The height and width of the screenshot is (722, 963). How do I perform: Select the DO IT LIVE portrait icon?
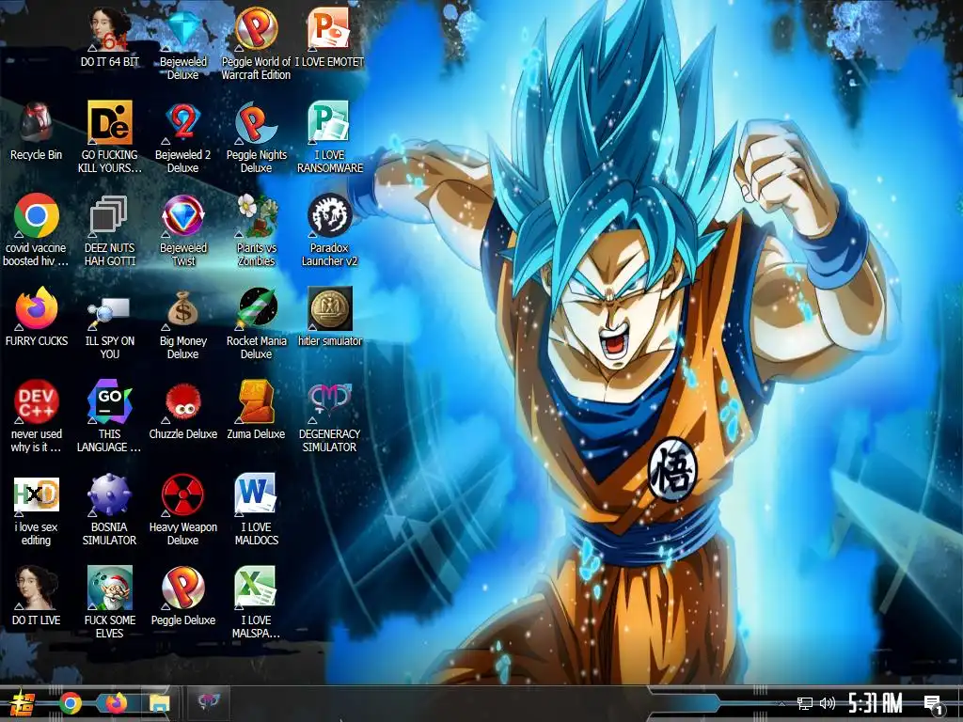pyautogui.click(x=37, y=595)
